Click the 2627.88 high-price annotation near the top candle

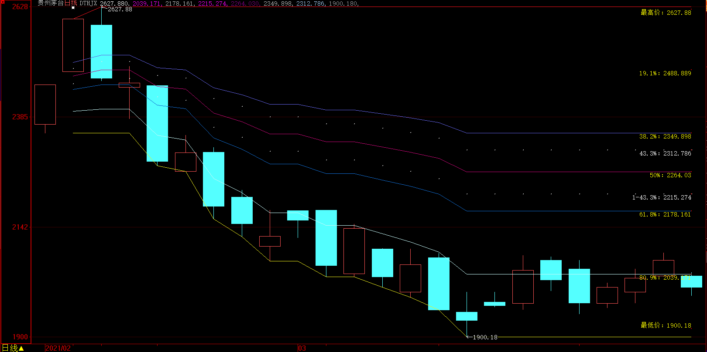coord(120,9)
